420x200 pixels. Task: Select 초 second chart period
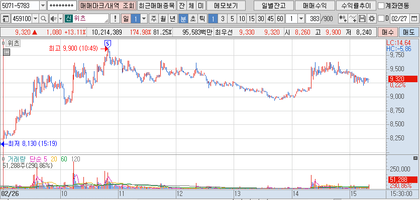coord(192,19)
